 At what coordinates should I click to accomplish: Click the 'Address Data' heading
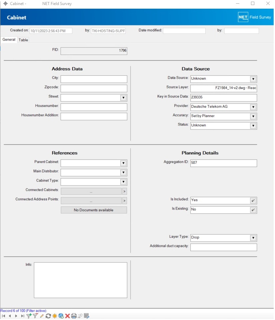[x=67, y=69]
